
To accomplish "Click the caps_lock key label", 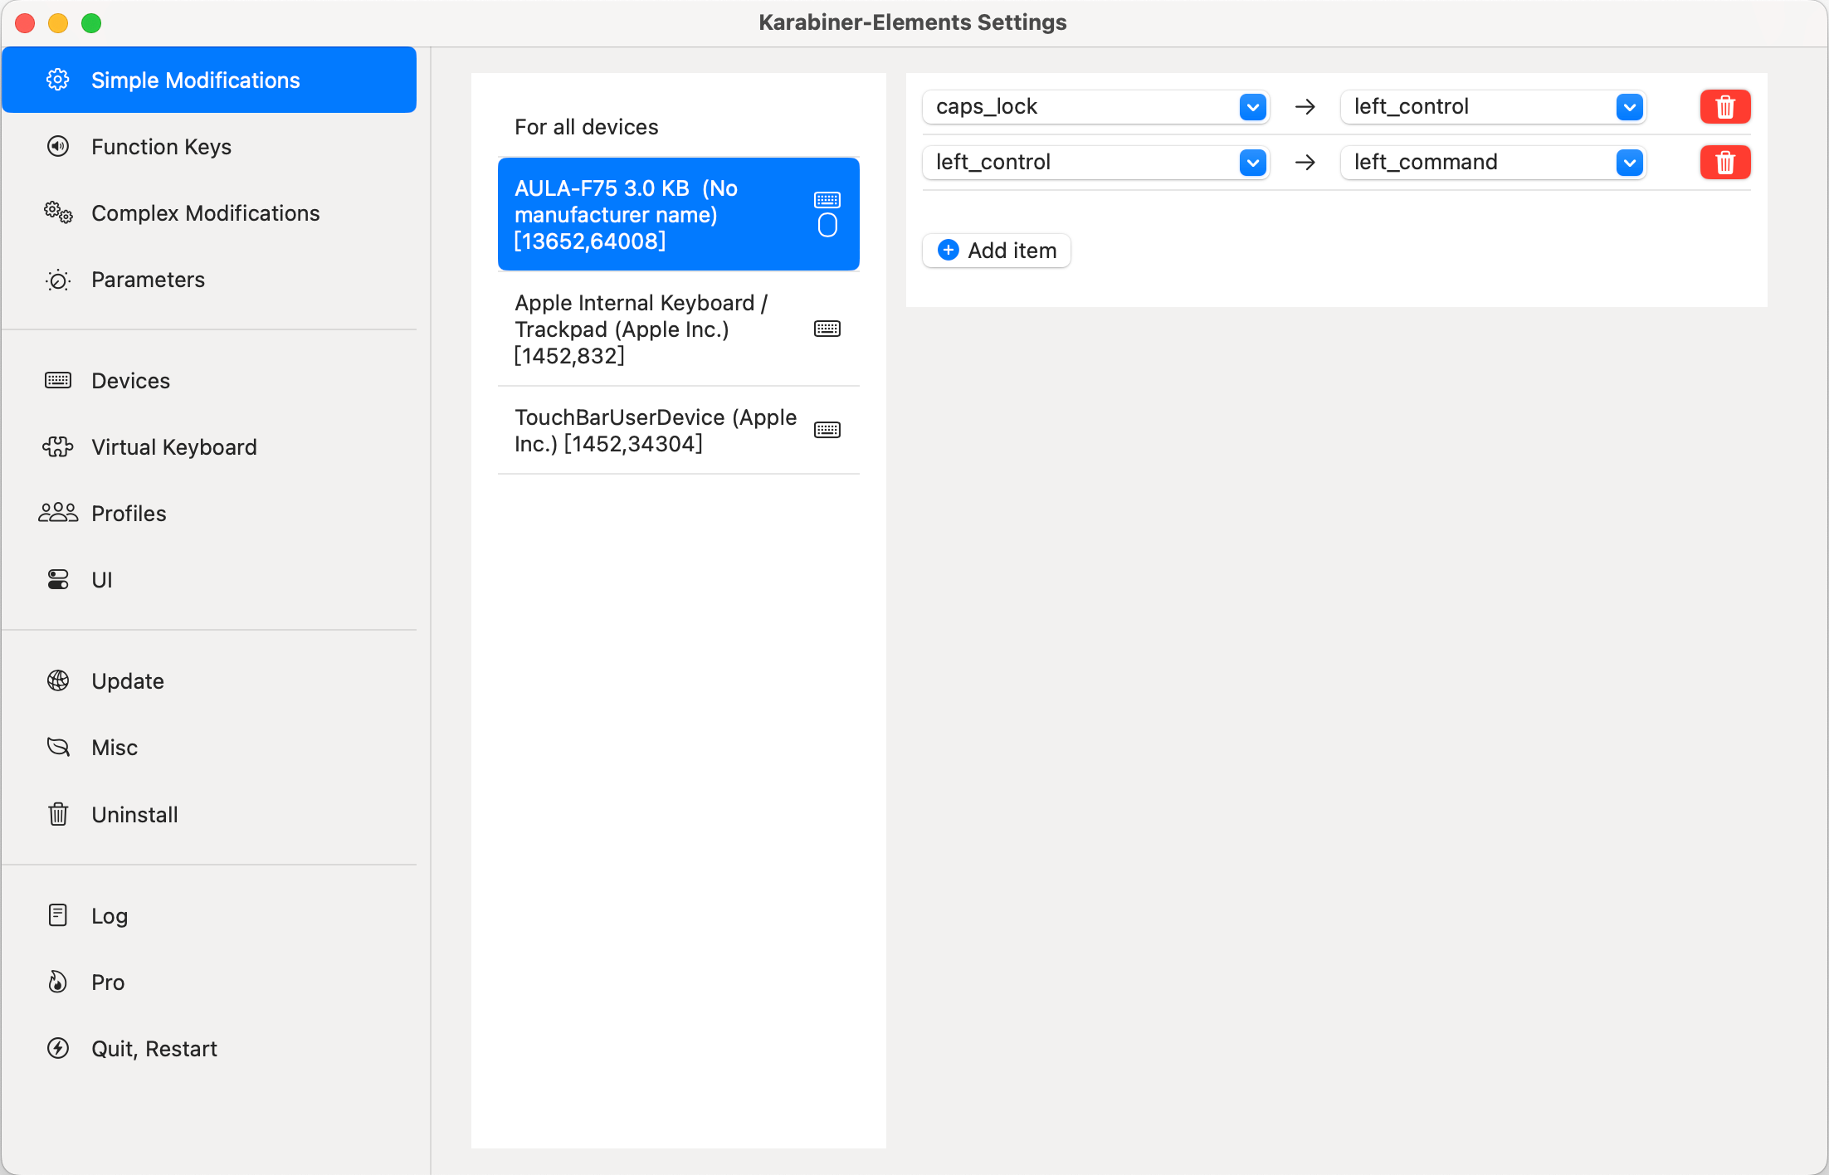I will pos(987,106).
